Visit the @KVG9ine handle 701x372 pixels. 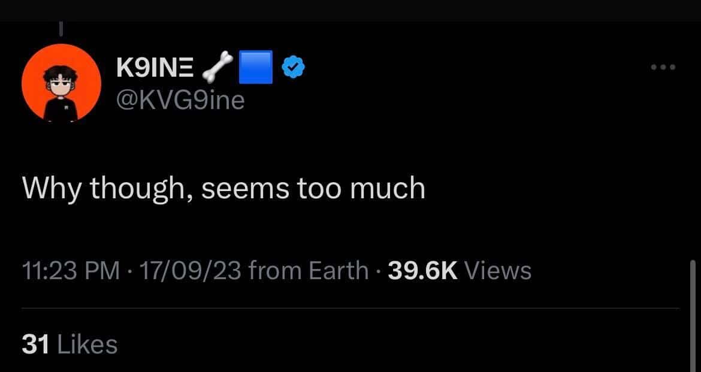tap(180, 100)
